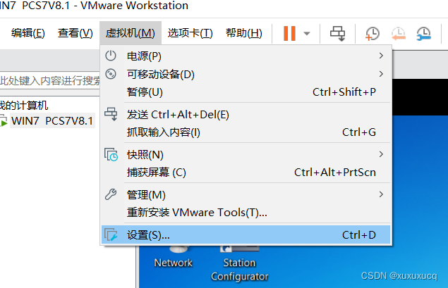The image size is (448, 288).
Task: Open 设置(S)... menu entry
Action: pyautogui.click(x=246, y=235)
